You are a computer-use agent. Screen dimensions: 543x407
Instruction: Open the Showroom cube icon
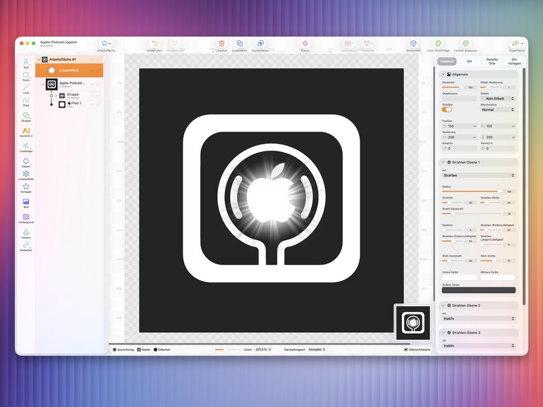click(413, 44)
